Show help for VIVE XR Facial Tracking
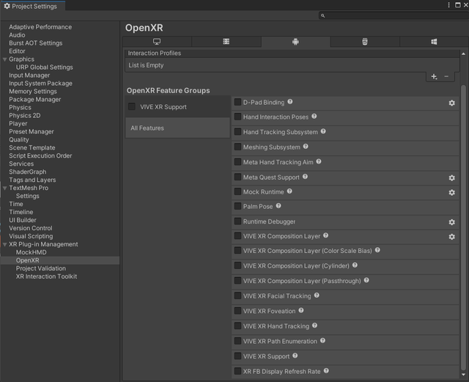 [317, 295]
